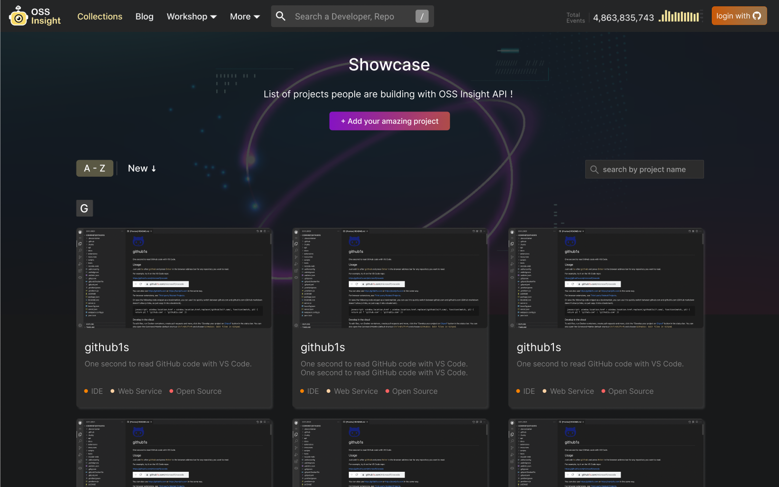Click the Web Service tag in the first row's middle card

352,391
